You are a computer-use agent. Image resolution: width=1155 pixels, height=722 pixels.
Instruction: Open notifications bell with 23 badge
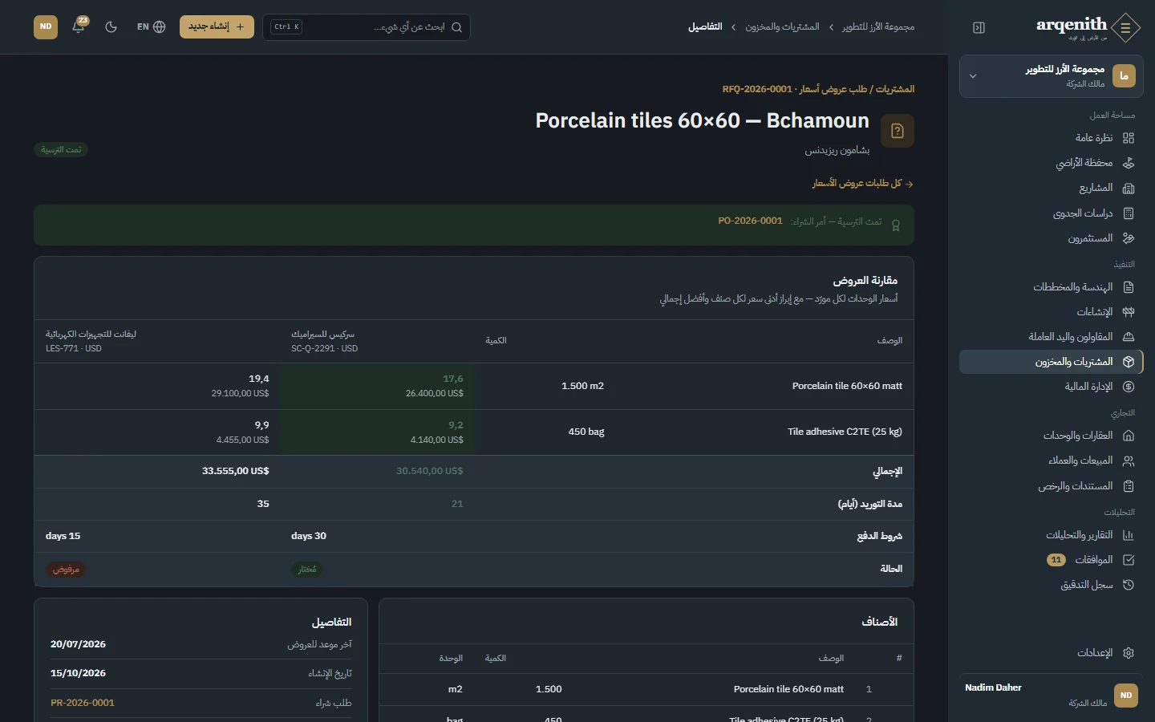(79, 26)
